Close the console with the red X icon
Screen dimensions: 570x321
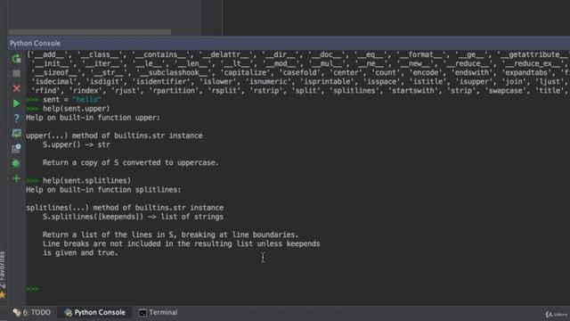16,88
